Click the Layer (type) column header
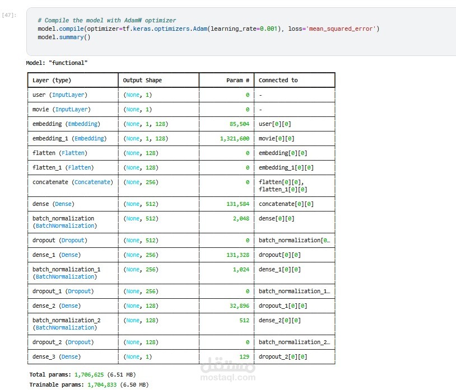Screen dimensions: 456x390 [x=52, y=80]
